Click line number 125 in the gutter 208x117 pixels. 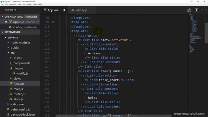point(47,71)
